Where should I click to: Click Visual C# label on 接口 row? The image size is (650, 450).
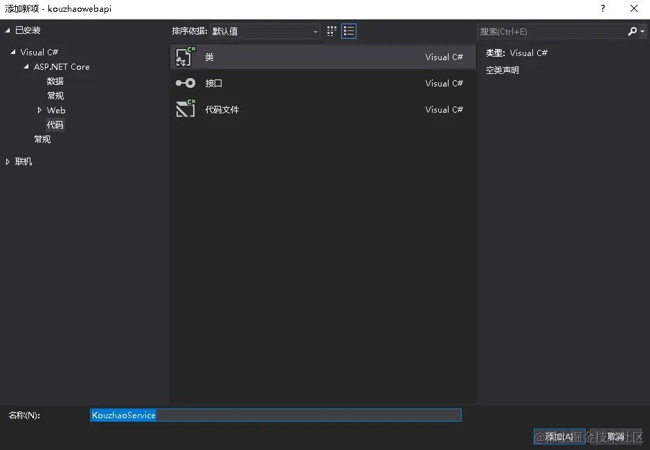[x=444, y=83]
